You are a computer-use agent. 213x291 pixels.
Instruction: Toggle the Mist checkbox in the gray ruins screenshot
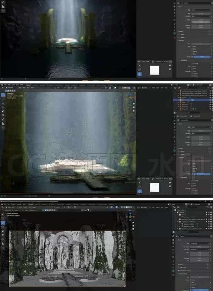pyautogui.click(x=191, y=282)
